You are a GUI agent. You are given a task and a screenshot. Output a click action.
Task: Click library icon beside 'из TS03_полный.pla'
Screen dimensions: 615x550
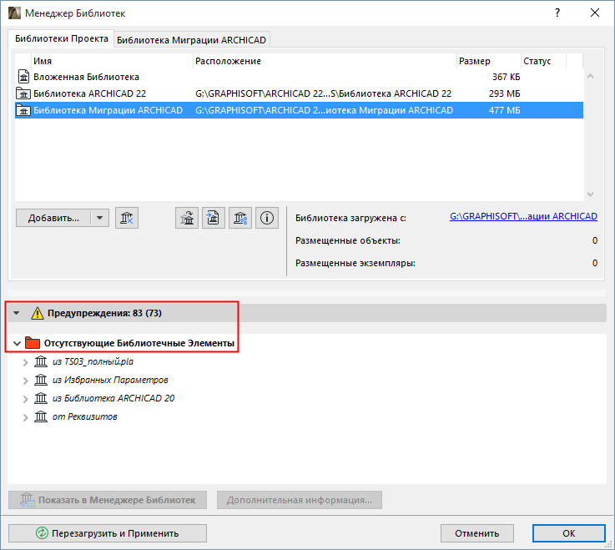(x=41, y=361)
